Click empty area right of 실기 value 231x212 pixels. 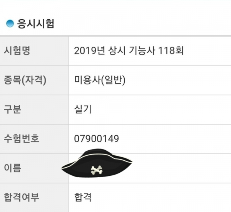click(x=162, y=109)
